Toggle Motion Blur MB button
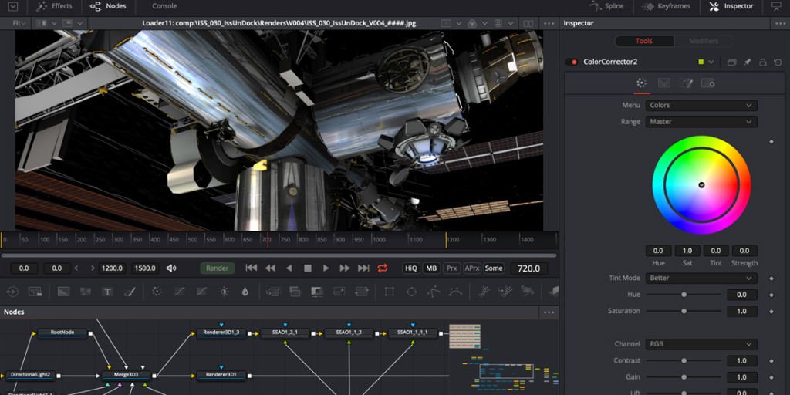 point(432,268)
